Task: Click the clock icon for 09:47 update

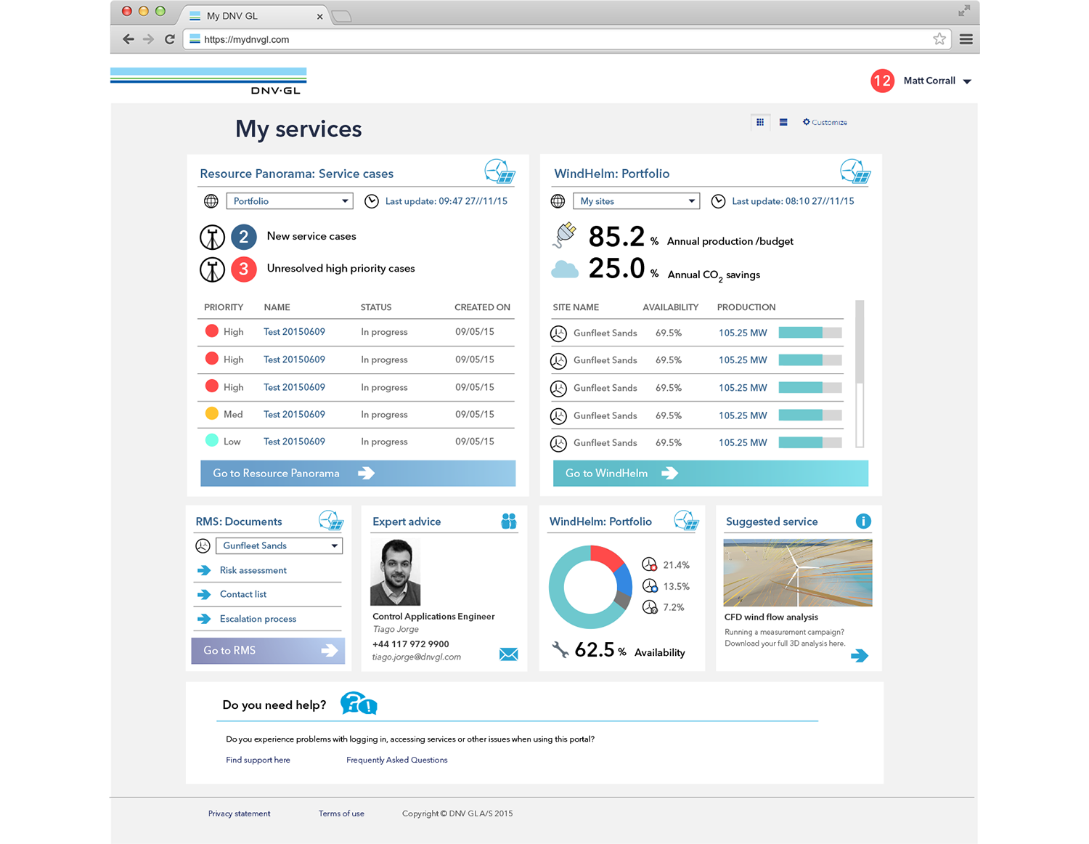Action: [x=372, y=201]
